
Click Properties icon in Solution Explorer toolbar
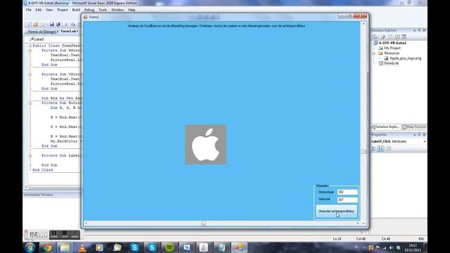tap(375, 37)
